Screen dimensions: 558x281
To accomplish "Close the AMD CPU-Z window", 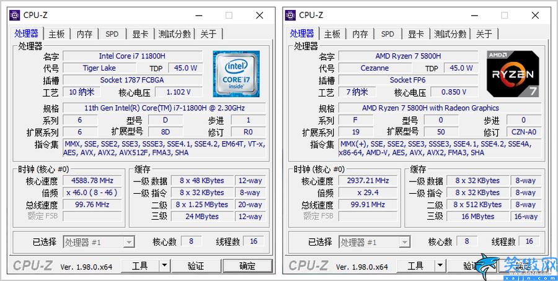I will click(x=535, y=15).
